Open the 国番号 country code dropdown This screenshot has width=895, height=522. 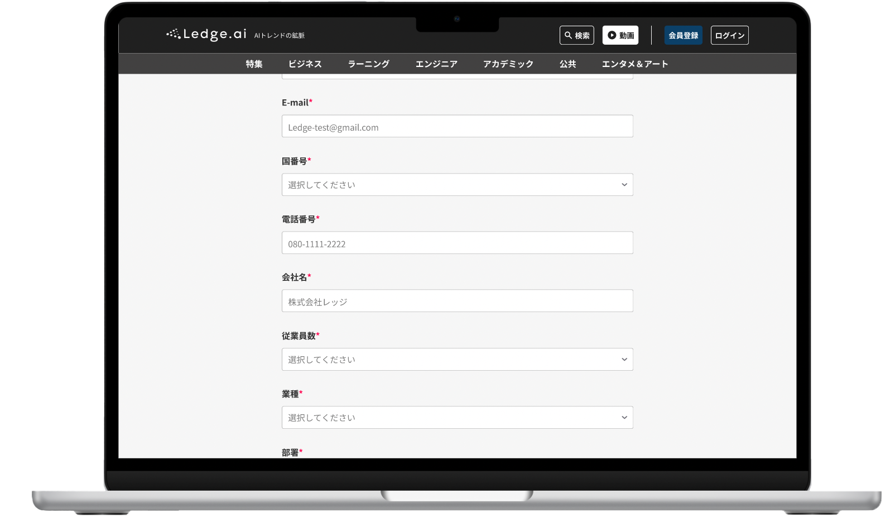(456, 185)
